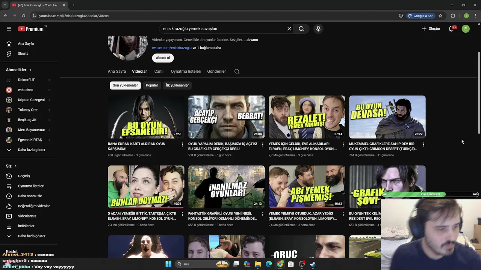Open options for YEMEK YEMEYE OTURDUK video

point(343,214)
